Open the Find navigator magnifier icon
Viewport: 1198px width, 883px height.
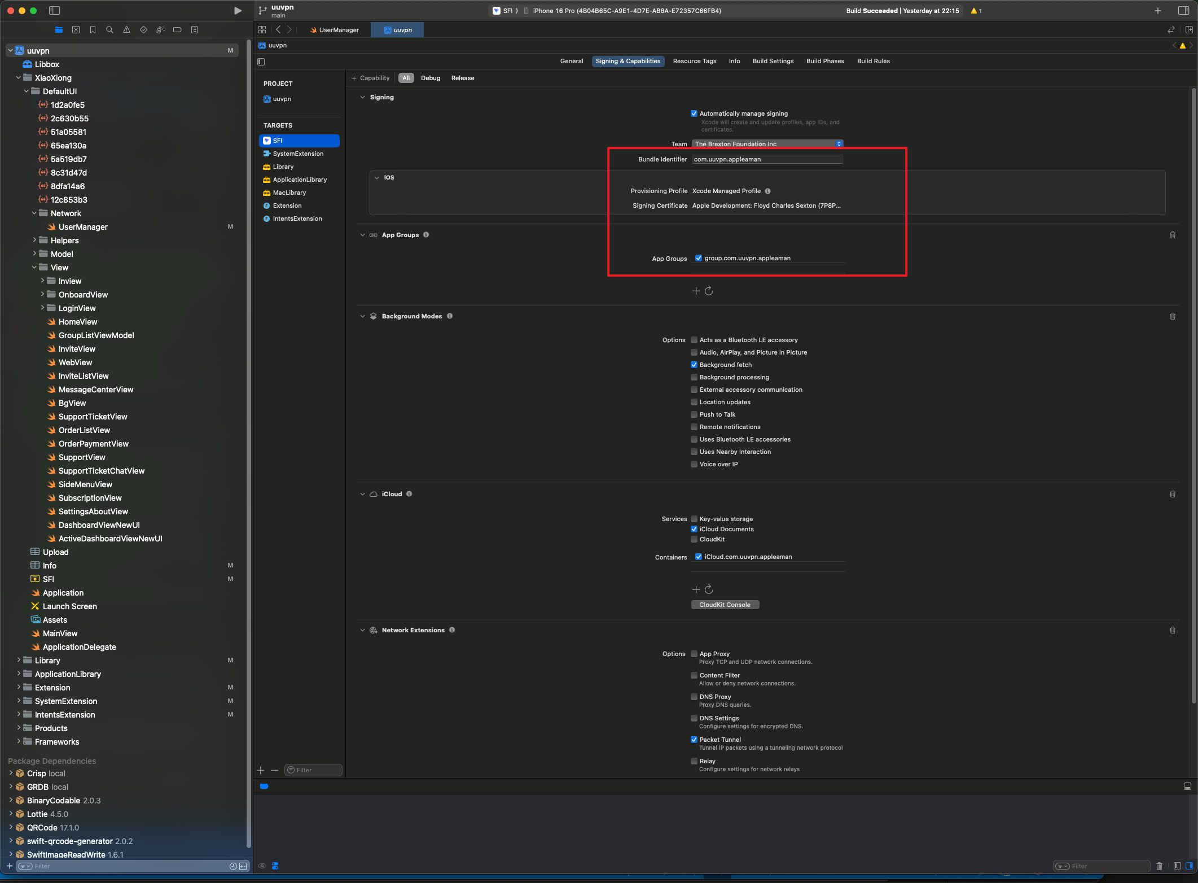[x=109, y=30]
